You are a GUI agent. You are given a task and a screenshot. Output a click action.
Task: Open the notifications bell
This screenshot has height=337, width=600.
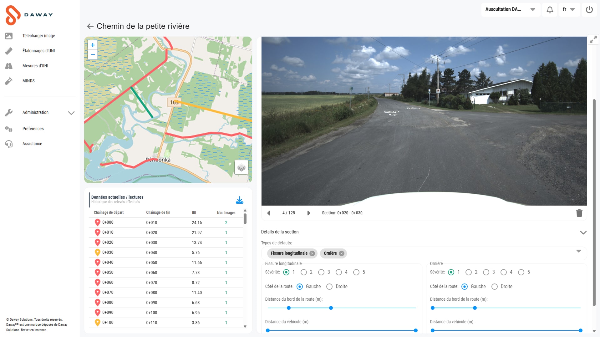point(550,10)
